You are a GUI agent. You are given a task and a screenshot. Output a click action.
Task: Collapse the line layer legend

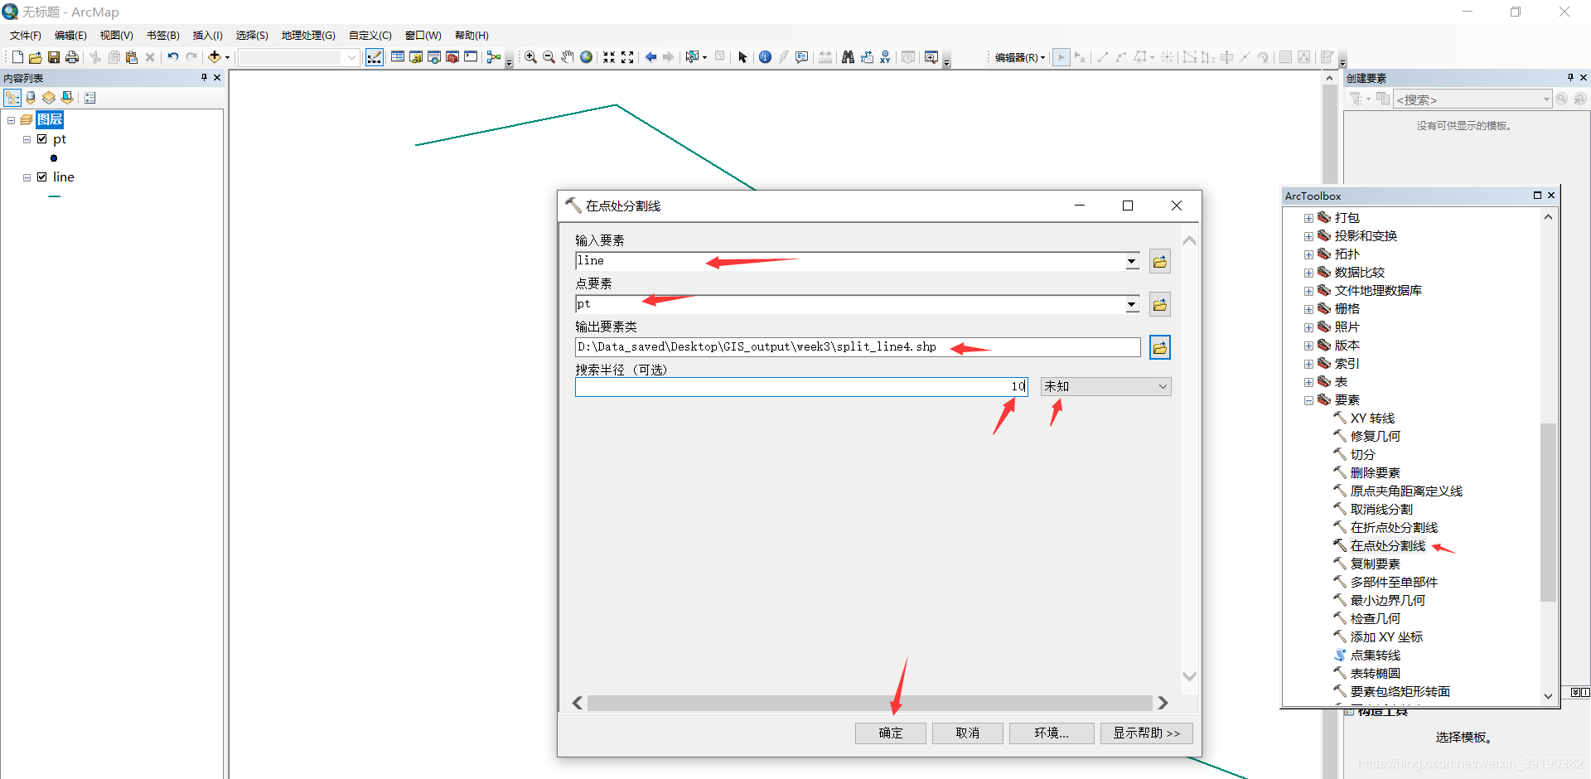pos(27,177)
